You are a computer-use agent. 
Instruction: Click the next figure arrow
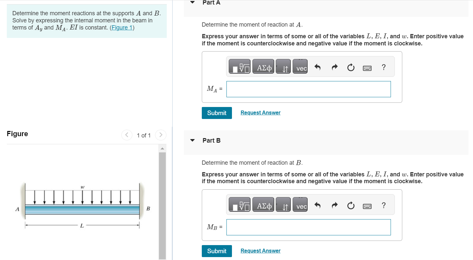point(161,135)
